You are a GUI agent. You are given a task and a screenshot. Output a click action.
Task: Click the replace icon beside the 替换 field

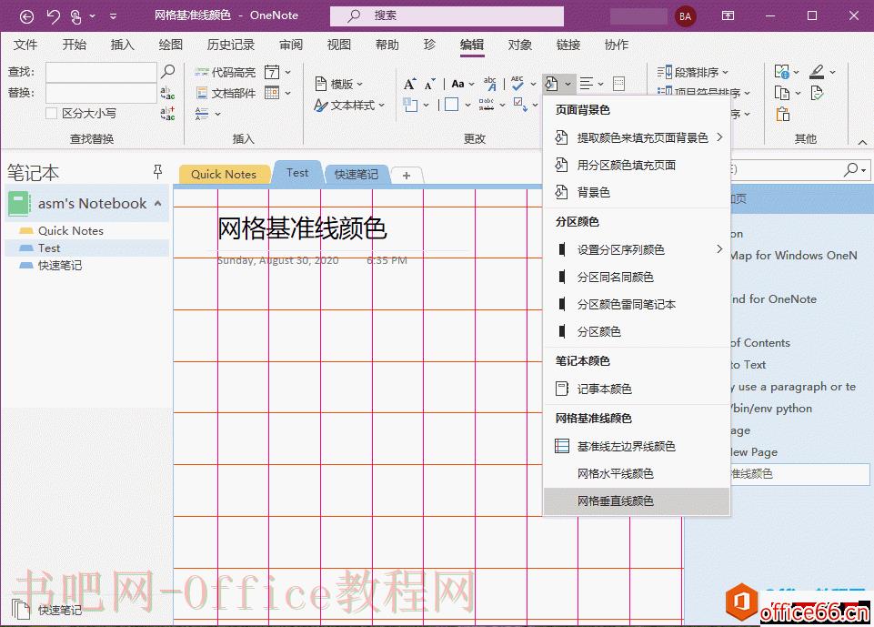[x=167, y=93]
